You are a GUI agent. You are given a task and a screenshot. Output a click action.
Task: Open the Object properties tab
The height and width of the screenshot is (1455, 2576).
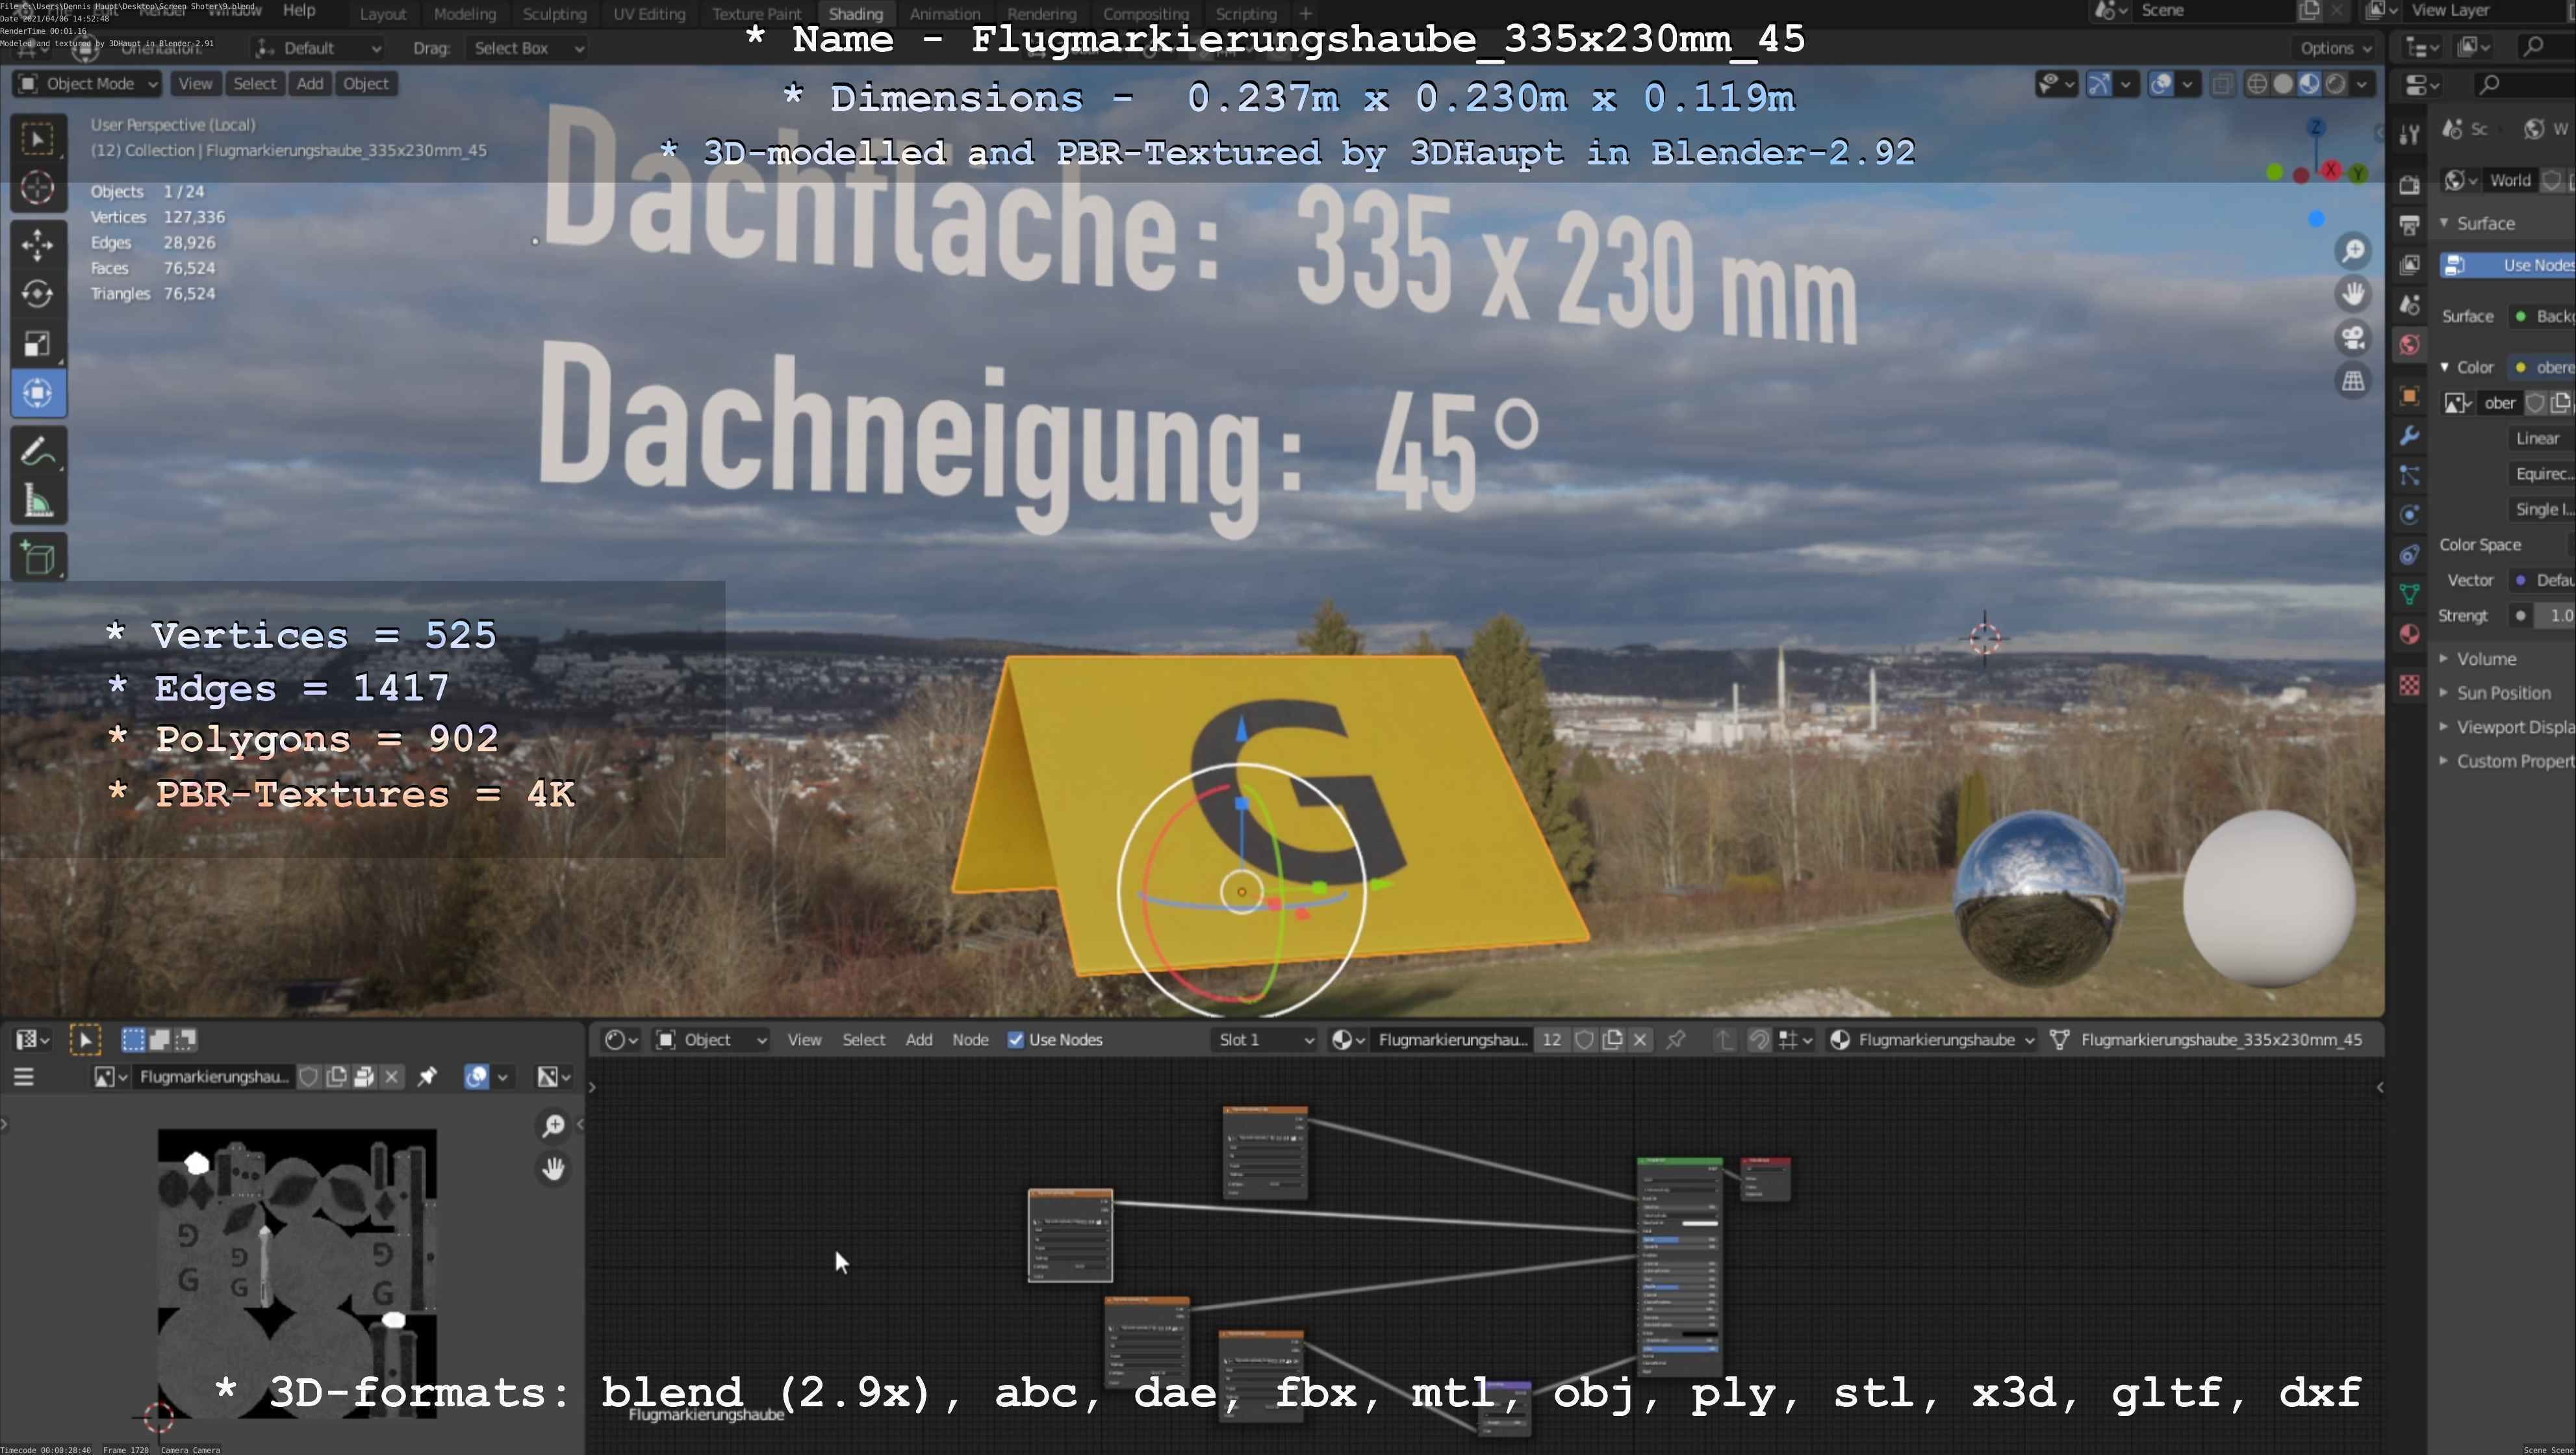coord(2409,396)
